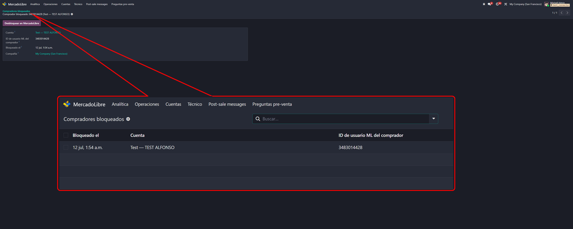This screenshot has height=229, width=573.
Task: Open Preguntas pre-venta in the top bar
Action: 123,4
